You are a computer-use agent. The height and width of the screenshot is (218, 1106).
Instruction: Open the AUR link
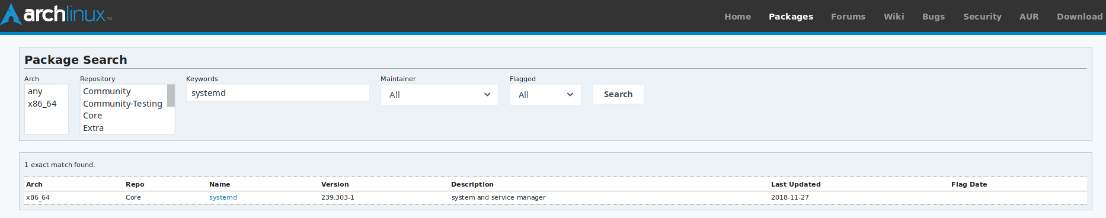pyautogui.click(x=1029, y=17)
